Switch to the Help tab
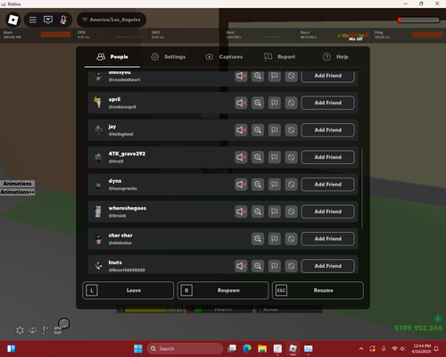This screenshot has width=446, height=357. click(x=335, y=57)
